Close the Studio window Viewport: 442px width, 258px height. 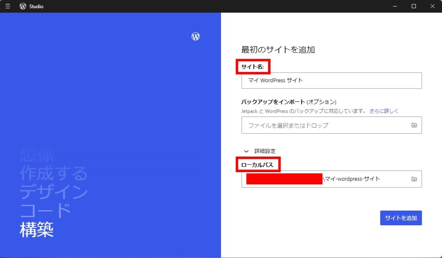point(432,6)
